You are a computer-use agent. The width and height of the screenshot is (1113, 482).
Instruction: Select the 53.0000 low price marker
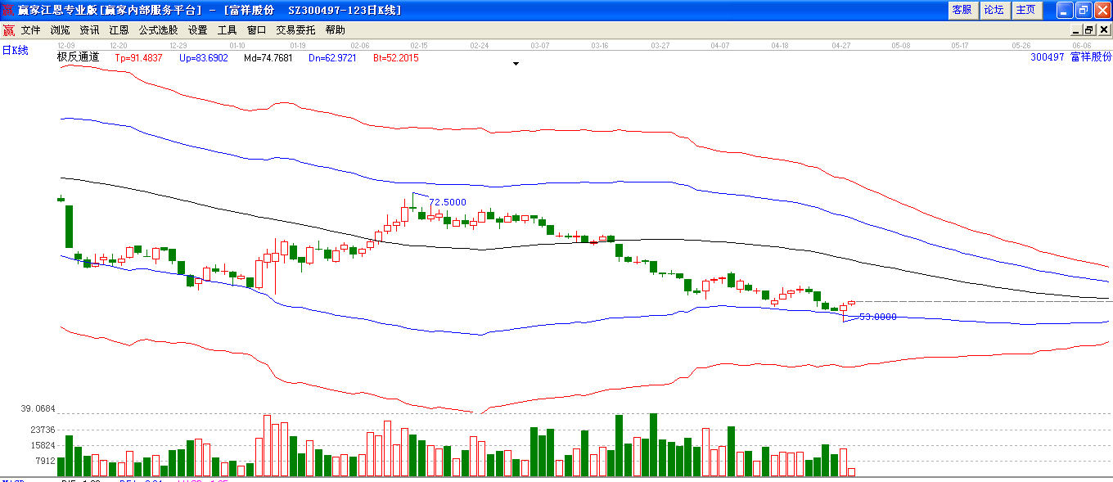(x=878, y=317)
